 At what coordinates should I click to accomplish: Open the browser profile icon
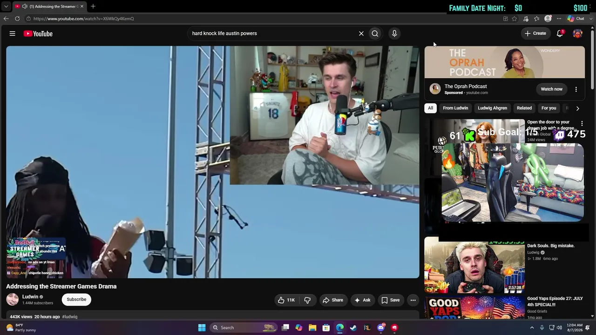(548, 19)
